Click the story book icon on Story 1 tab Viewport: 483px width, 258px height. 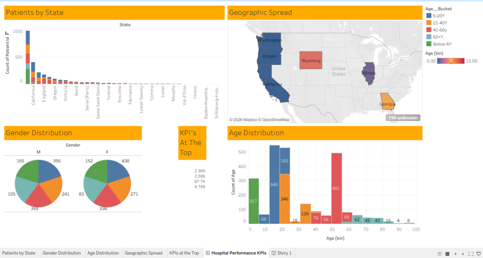[274, 253]
